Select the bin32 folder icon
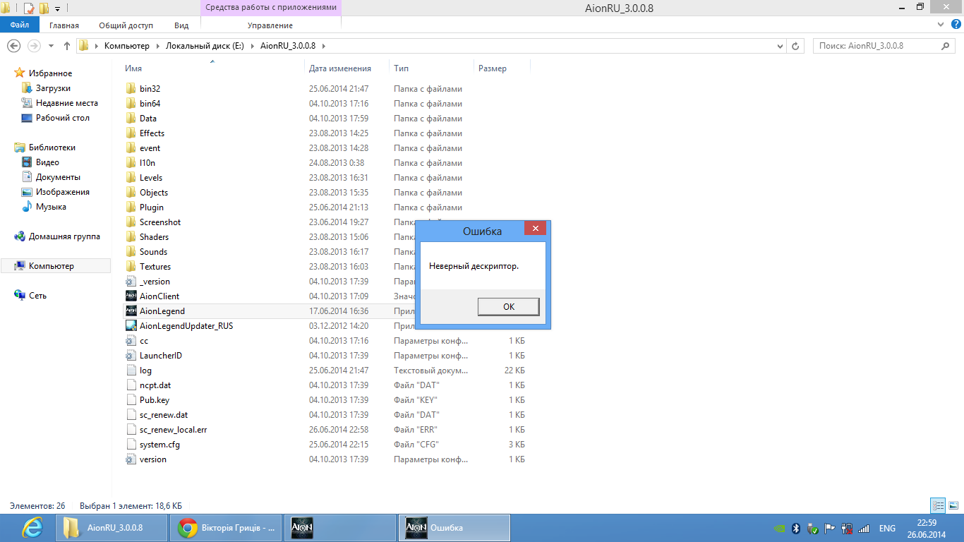The image size is (964, 542). click(x=131, y=89)
